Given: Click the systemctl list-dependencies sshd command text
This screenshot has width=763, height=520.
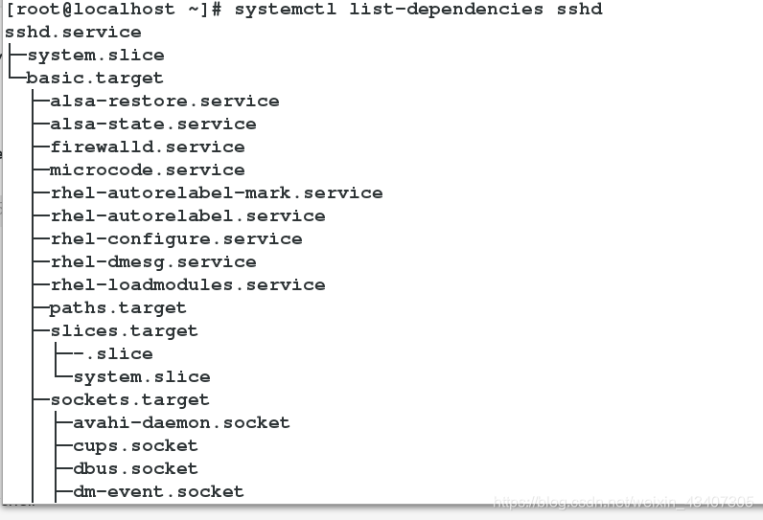Looking at the screenshot, I should click(419, 10).
